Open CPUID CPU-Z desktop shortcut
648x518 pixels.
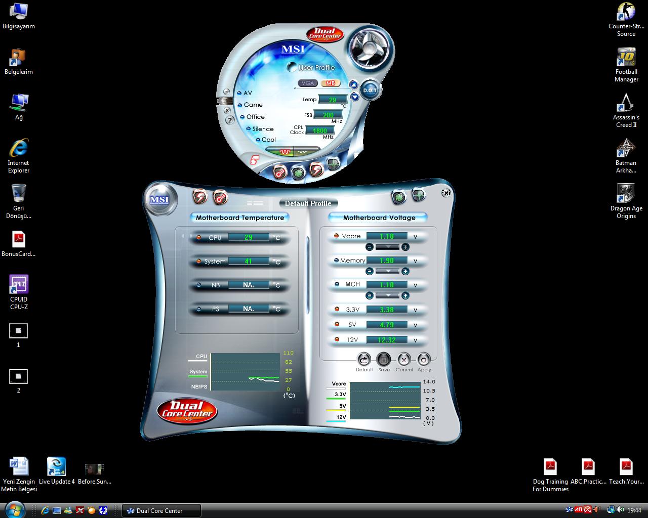[19, 292]
